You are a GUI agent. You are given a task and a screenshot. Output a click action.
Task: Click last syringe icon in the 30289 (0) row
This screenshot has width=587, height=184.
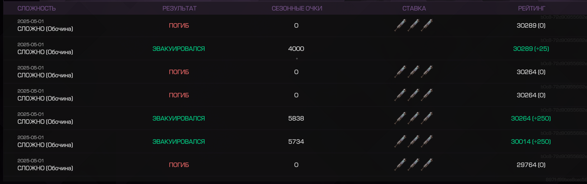(x=427, y=25)
